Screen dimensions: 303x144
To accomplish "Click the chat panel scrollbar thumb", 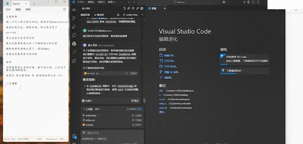I will [144, 100].
